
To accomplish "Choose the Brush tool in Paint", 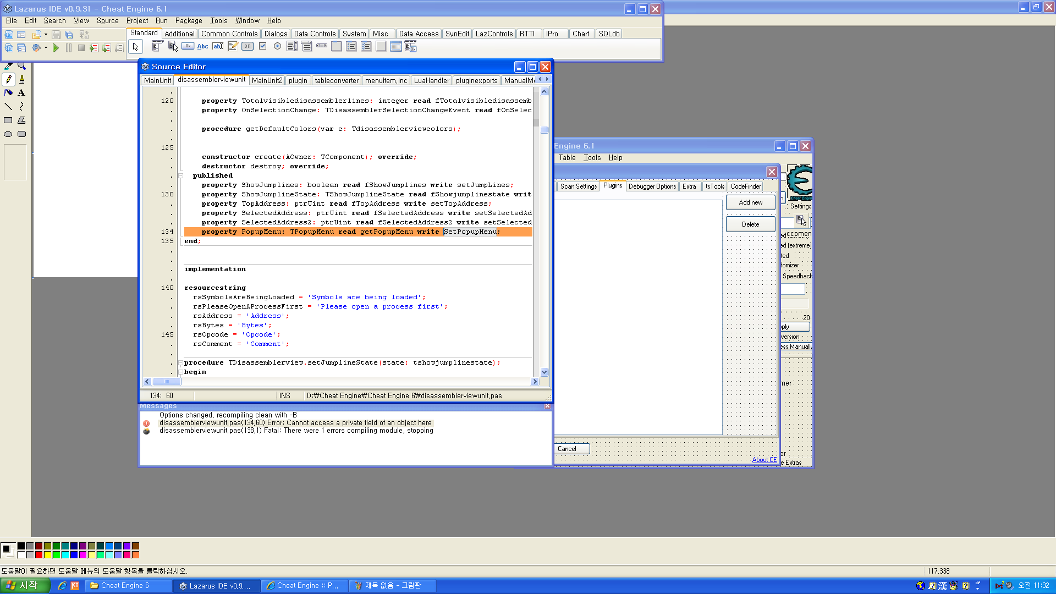I will 21,80.
